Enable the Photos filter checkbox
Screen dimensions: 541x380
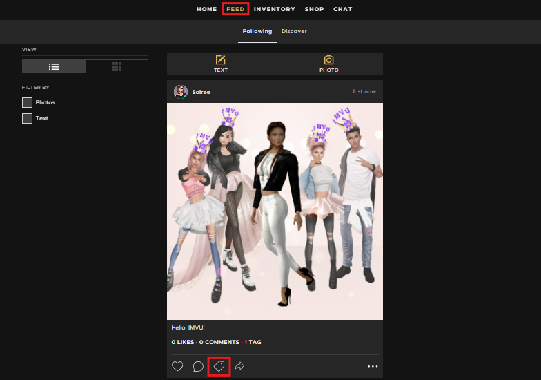[28, 102]
